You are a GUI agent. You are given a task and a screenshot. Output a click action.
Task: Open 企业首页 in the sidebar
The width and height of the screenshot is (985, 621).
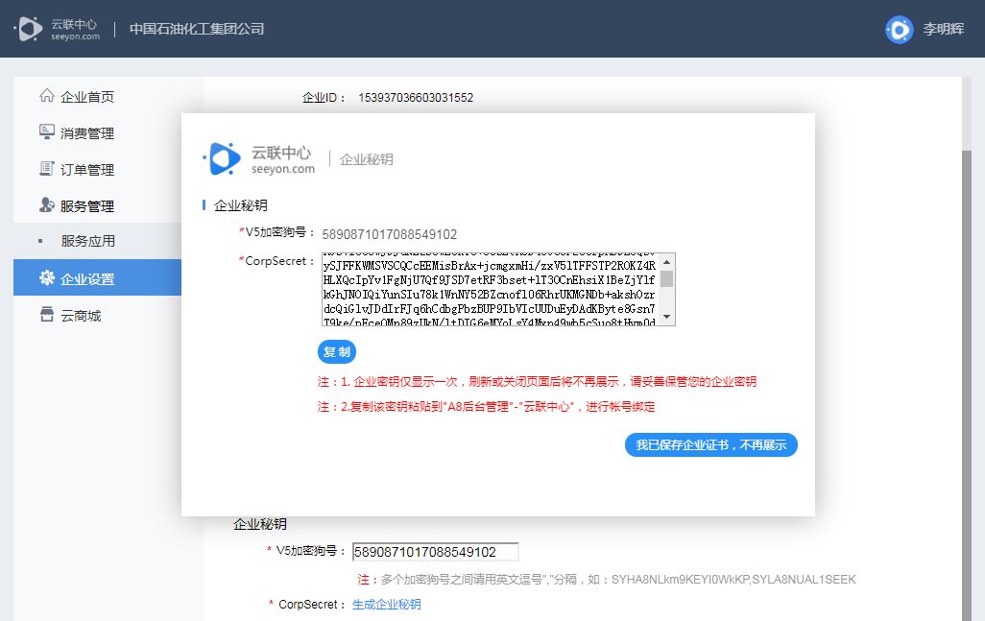(x=87, y=97)
